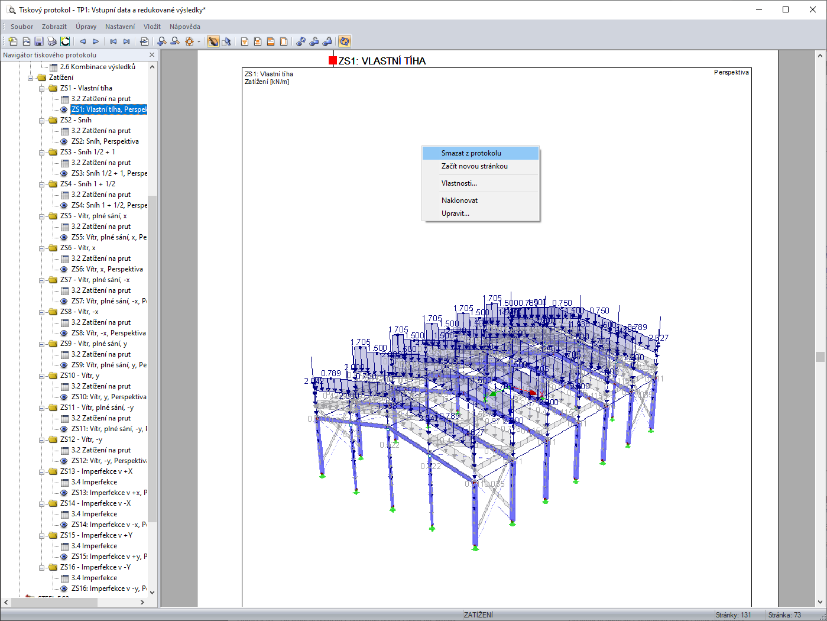Choose Vlastnosti... in the context menu
This screenshot has height=621, width=827.
point(481,183)
